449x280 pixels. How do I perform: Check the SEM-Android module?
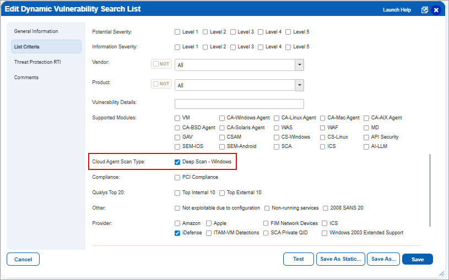[x=222, y=147]
